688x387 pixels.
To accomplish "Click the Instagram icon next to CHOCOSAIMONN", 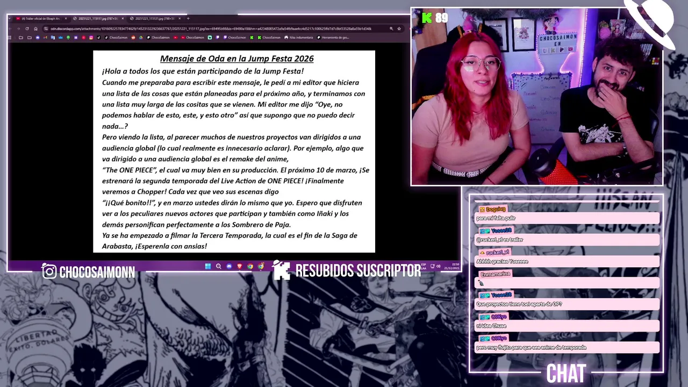I will point(49,271).
